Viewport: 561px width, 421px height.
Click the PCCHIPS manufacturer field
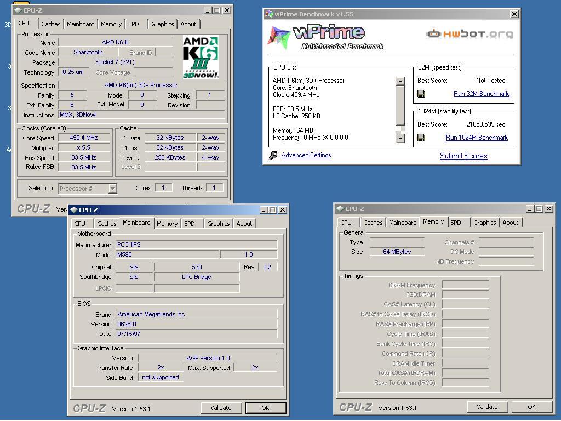197,244
